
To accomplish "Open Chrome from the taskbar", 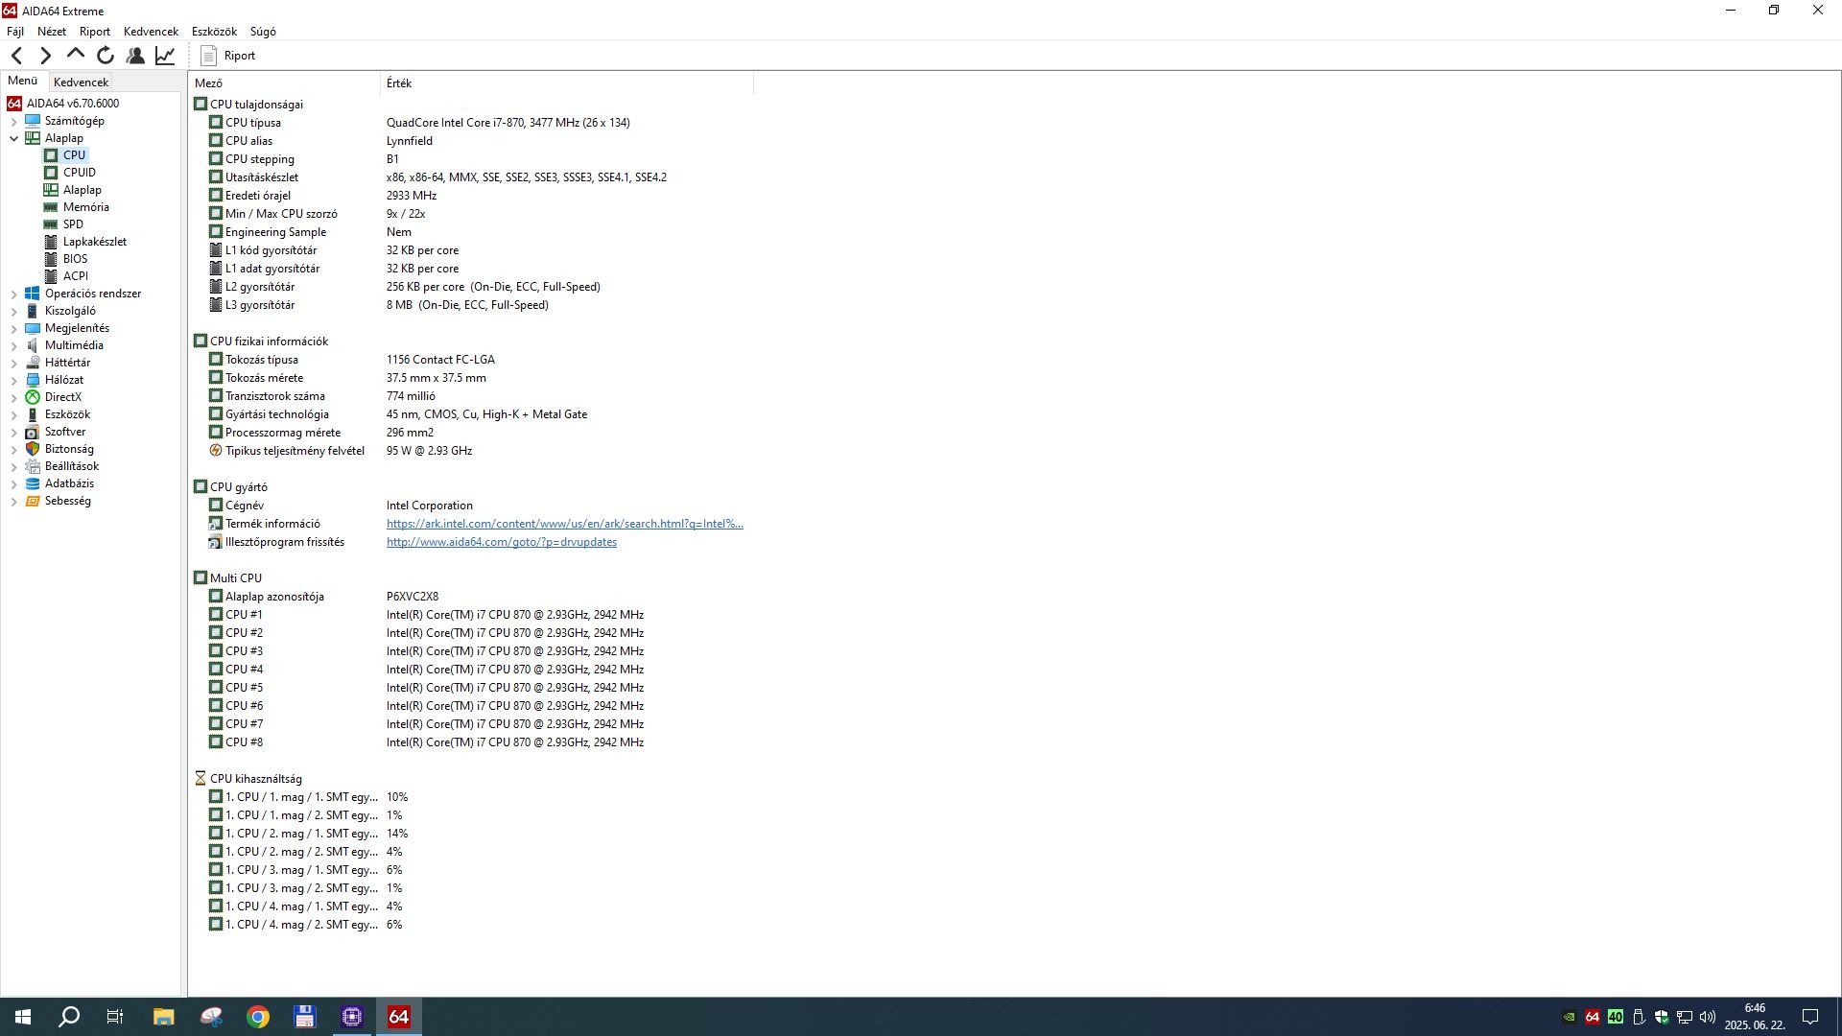I will [258, 1017].
